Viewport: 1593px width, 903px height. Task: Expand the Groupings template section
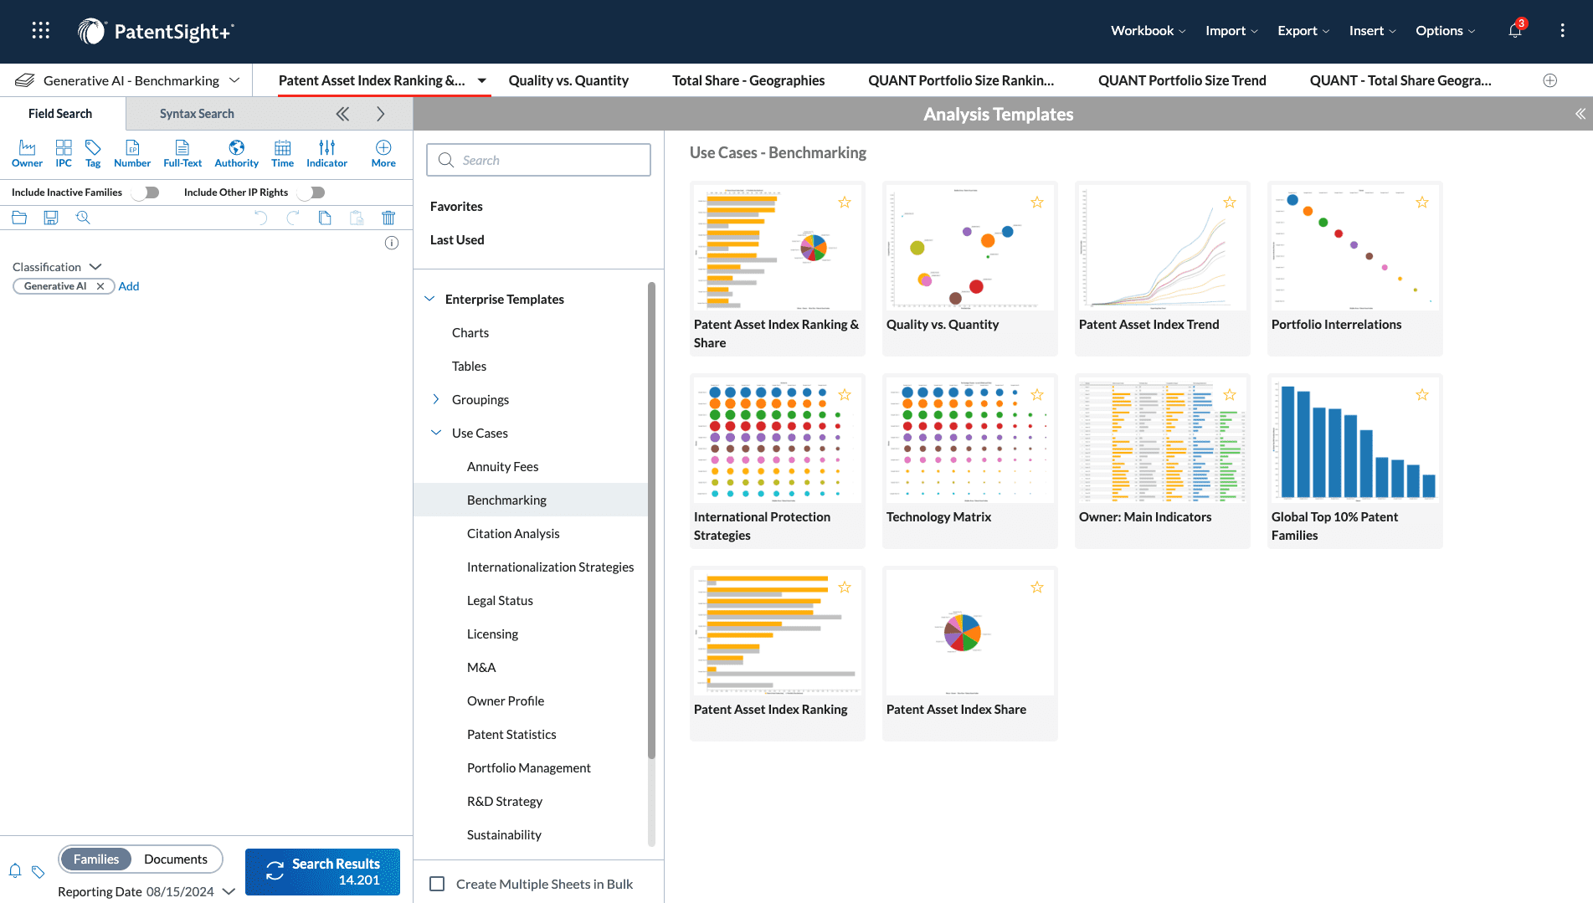436,399
